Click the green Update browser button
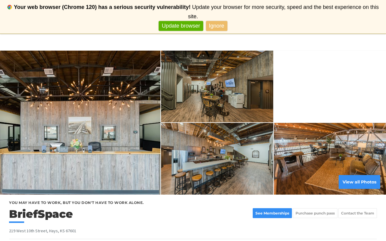 [181, 26]
